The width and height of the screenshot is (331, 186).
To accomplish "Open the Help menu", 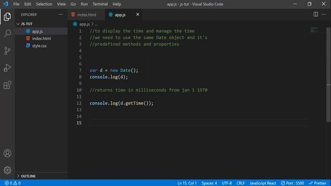I will [116, 4].
